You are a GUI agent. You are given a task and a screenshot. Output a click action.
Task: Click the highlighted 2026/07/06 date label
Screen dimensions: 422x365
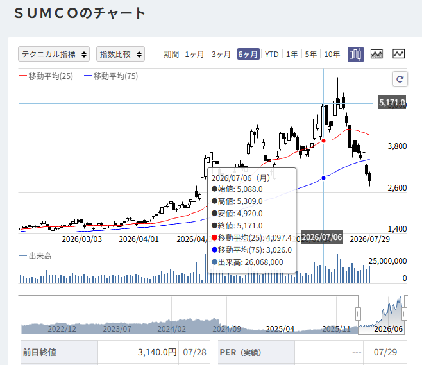pos(322,237)
